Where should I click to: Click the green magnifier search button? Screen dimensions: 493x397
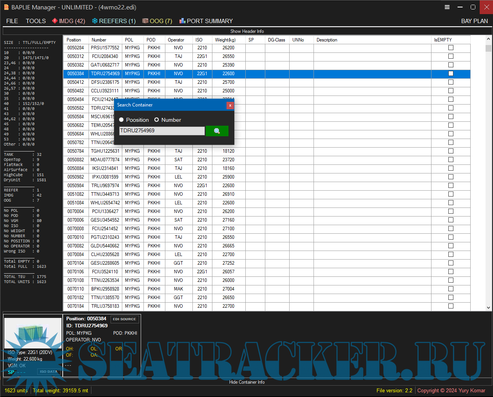coord(217,131)
